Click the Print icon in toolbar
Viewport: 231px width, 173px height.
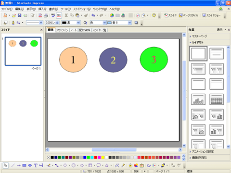[x=46, y=15]
